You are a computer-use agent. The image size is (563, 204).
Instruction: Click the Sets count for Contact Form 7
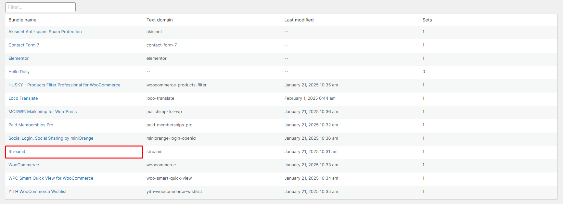(423, 45)
